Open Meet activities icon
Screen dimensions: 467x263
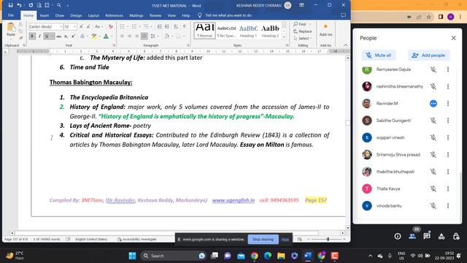(x=441, y=236)
